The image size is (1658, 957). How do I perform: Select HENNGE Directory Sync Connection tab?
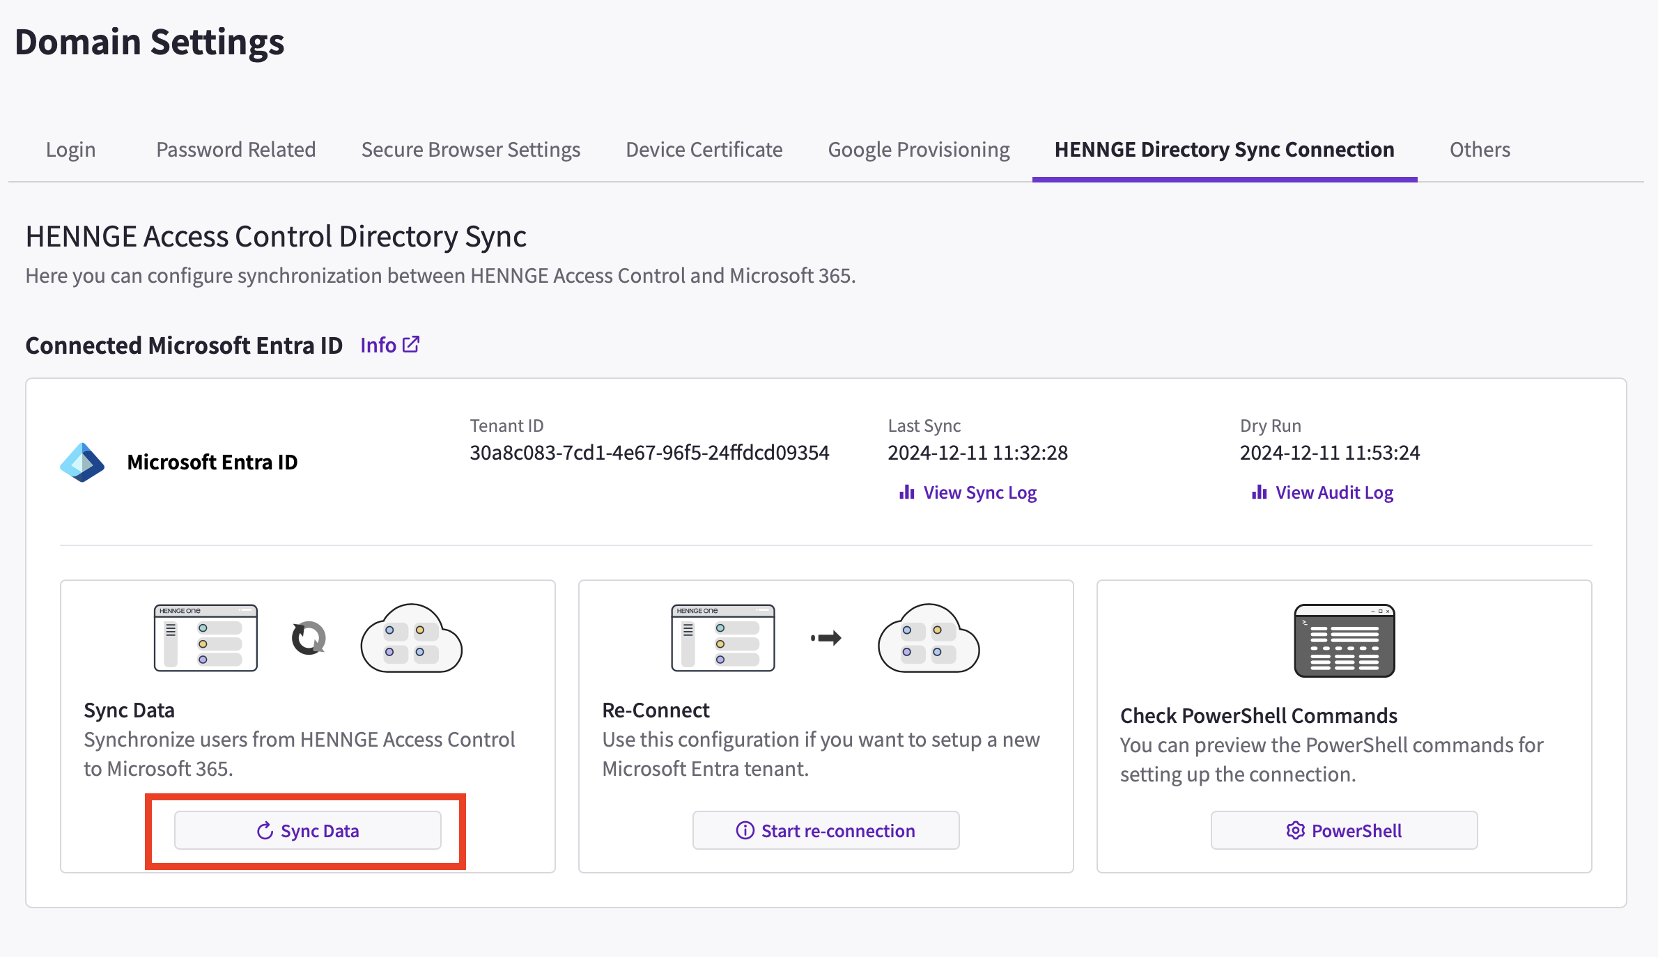(1224, 149)
